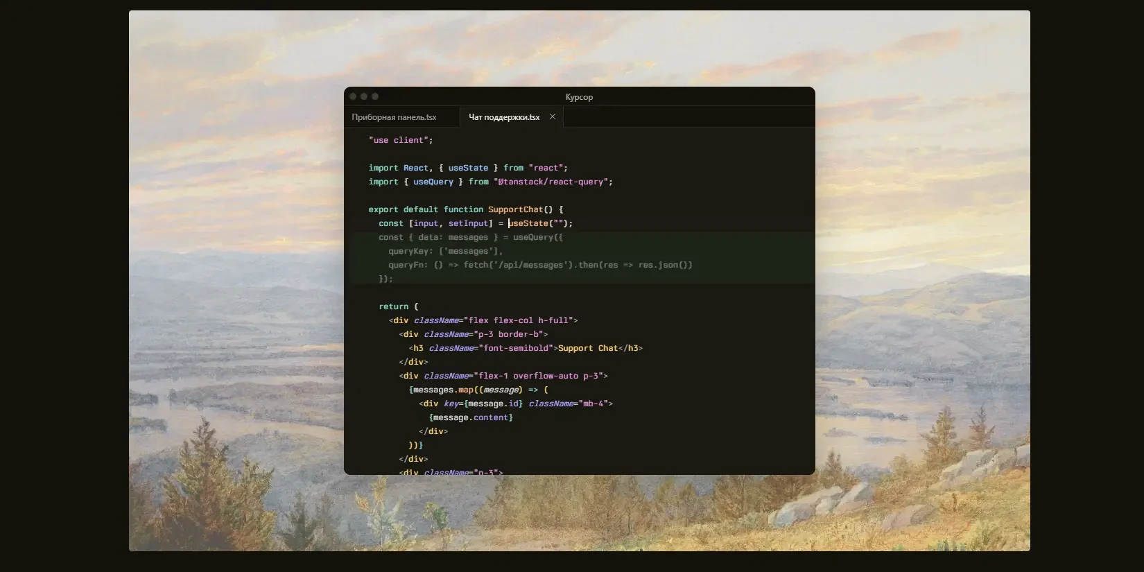Screen dimensions: 1144x572
Task: Click the second dot window control
Action: click(364, 96)
